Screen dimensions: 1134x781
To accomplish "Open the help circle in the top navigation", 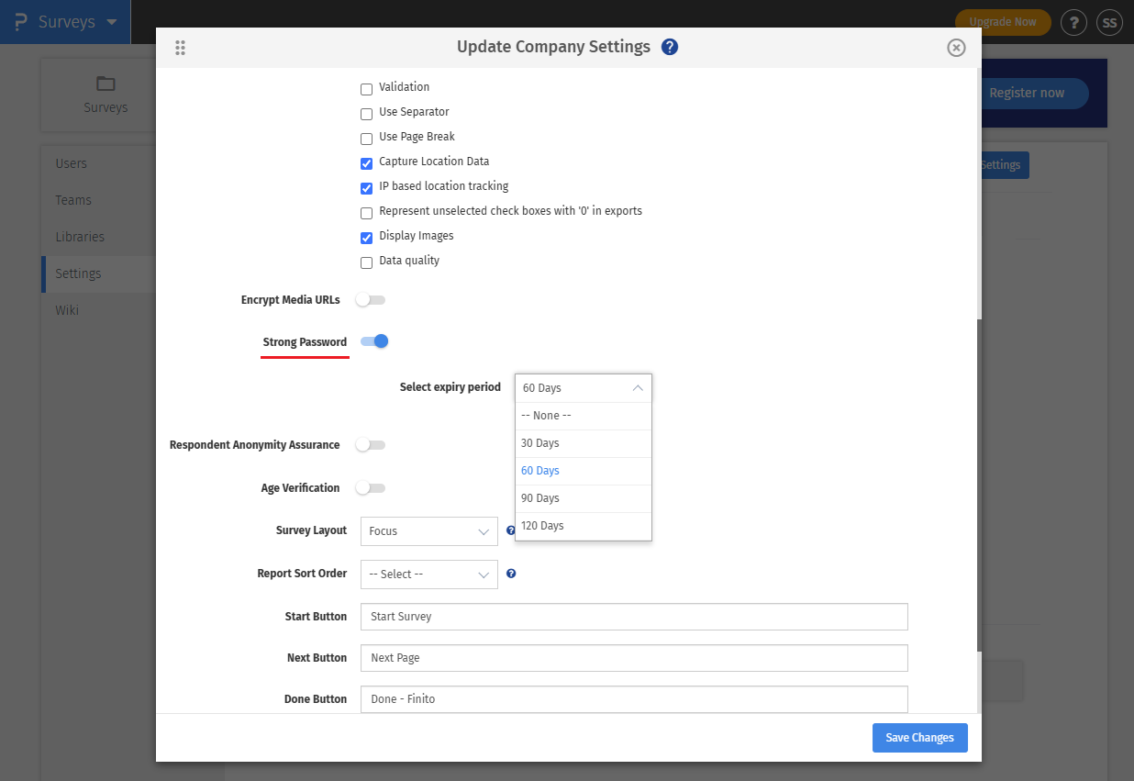I will pyautogui.click(x=1073, y=22).
